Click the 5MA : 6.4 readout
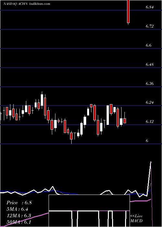162x227 pixels. click(17, 209)
